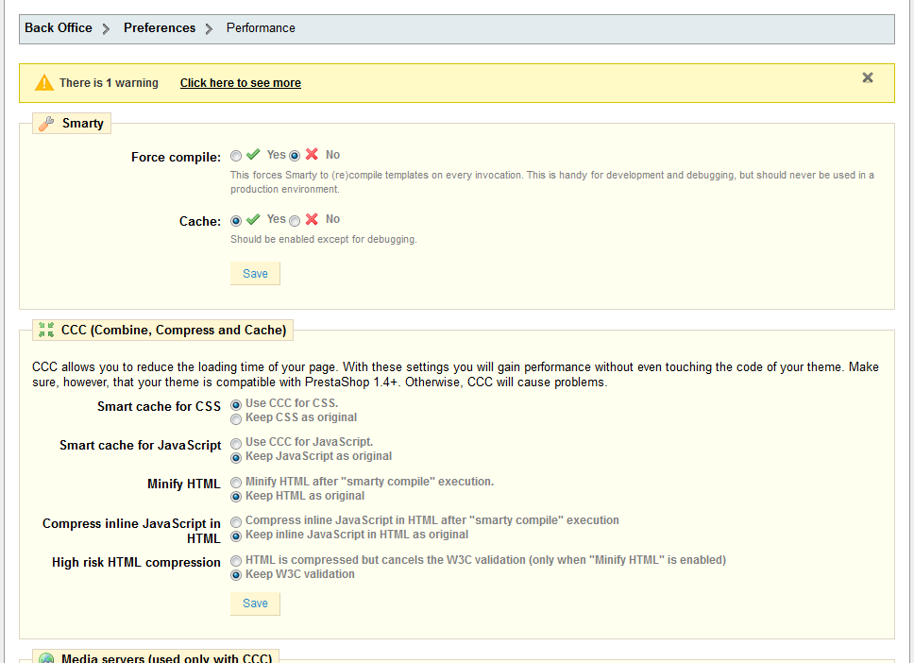Disable Smarty Cache with the No radio

(x=295, y=221)
